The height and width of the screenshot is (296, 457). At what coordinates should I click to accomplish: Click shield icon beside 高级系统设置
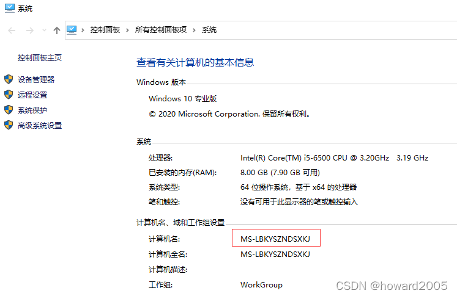pos(9,125)
